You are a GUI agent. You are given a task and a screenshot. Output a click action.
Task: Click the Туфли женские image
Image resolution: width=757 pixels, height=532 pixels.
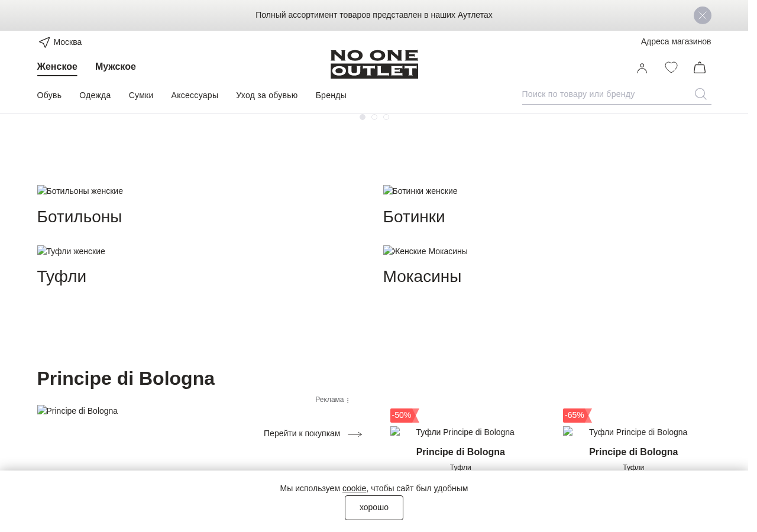tap(71, 251)
